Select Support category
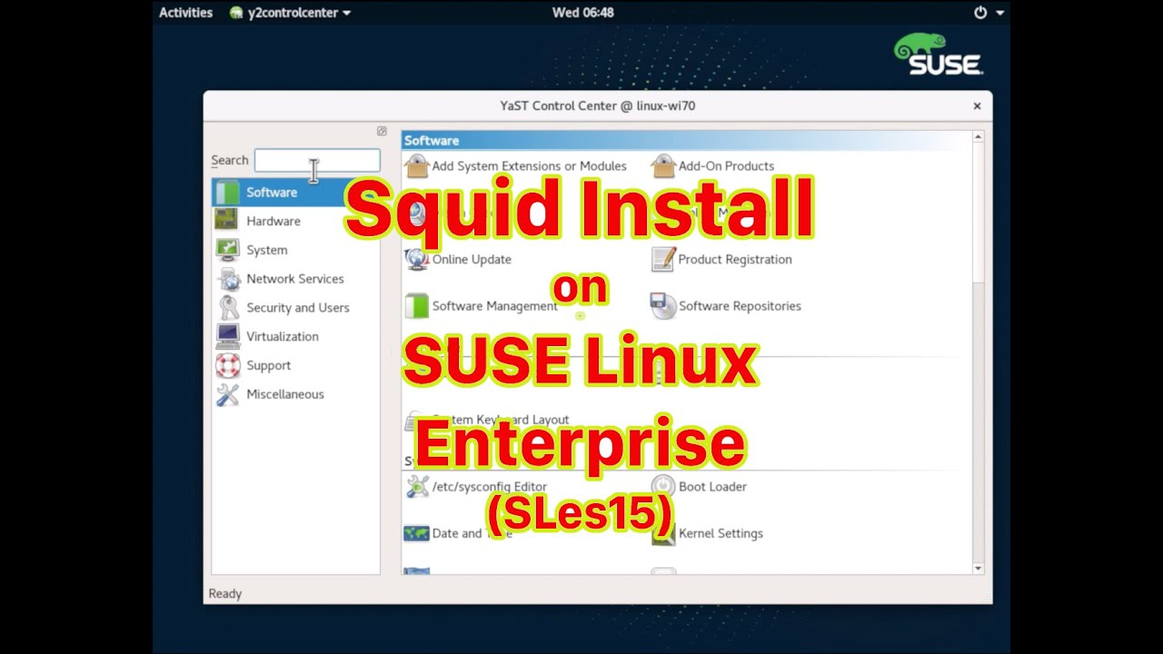 pyautogui.click(x=295, y=365)
